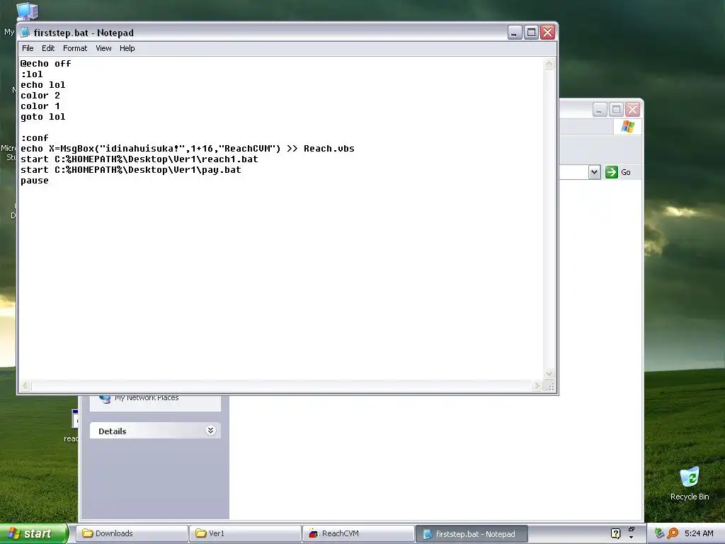Image resolution: width=725 pixels, height=544 pixels.
Task: Close the background Explorer window
Action: (x=632, y=110)
